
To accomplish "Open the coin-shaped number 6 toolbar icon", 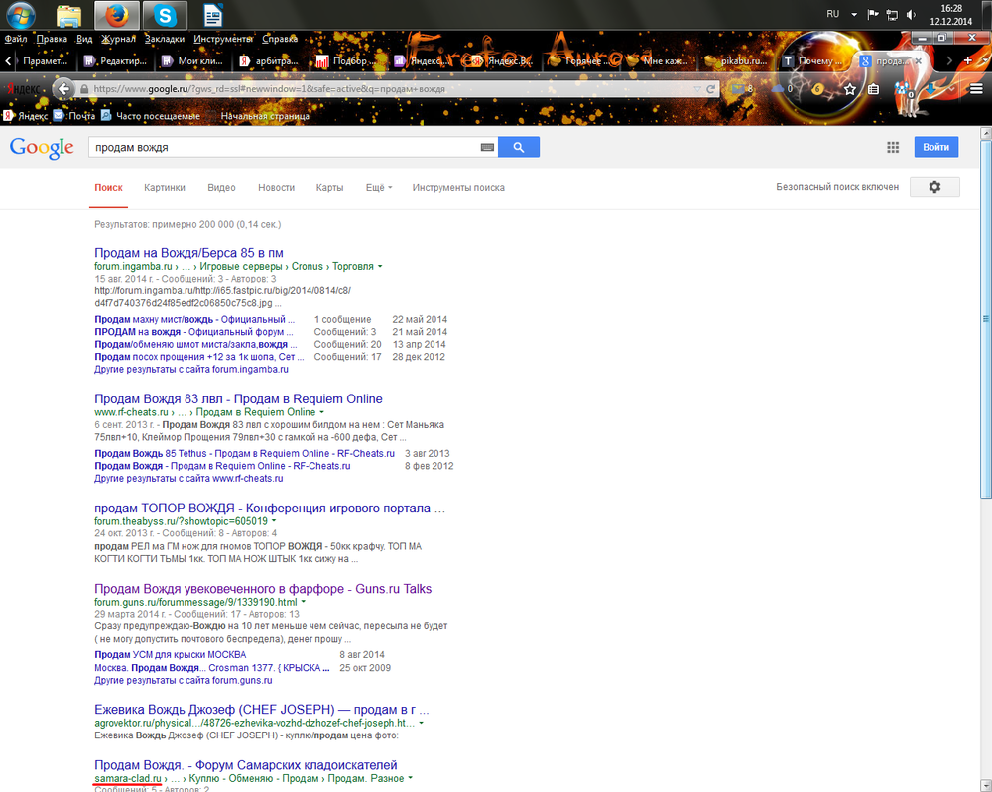I will [x=817, y=89].
